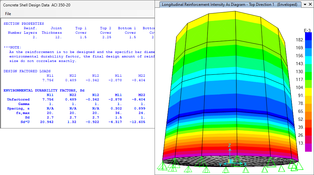
Task: Click the Sd*U value 20.942
Action: 47,122
